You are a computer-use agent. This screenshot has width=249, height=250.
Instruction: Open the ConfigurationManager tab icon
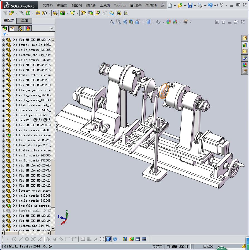[20, 28]
